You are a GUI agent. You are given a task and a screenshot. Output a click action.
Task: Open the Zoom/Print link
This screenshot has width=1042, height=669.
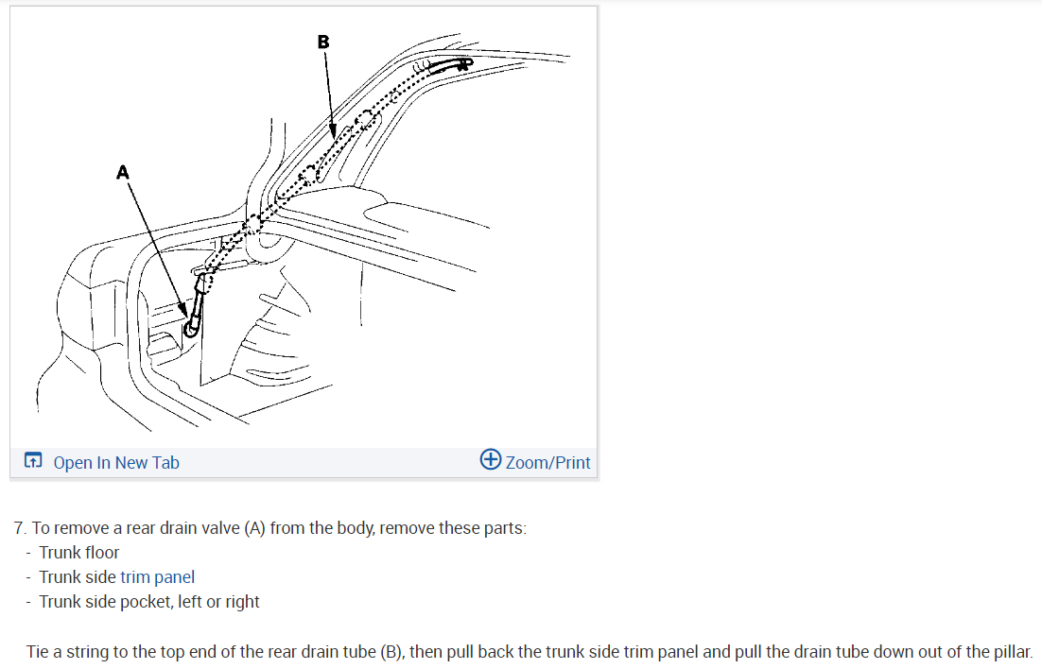[547, 462]
